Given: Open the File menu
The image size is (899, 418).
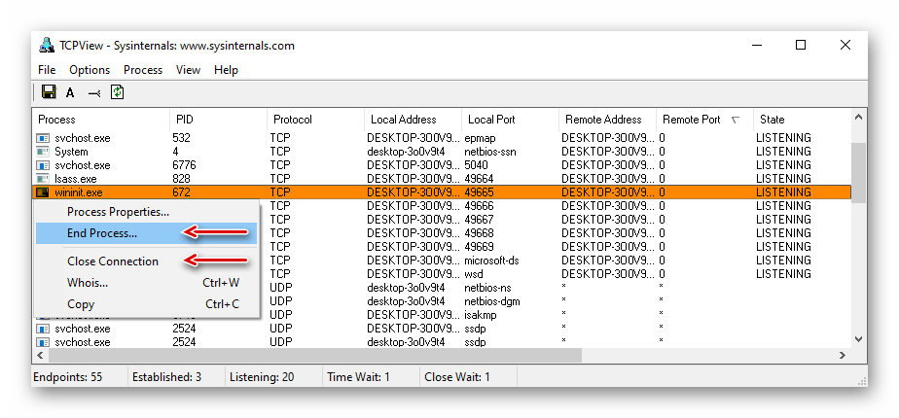Looking at the screenshot, I should [x=47, y=70].
